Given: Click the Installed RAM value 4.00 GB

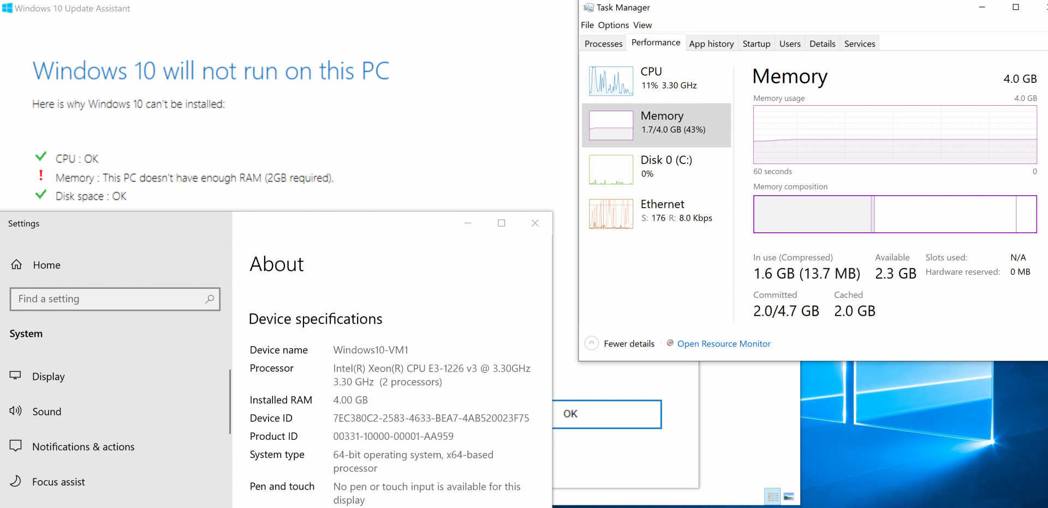Looking at the screenshot, I should [x=350, y=400].
